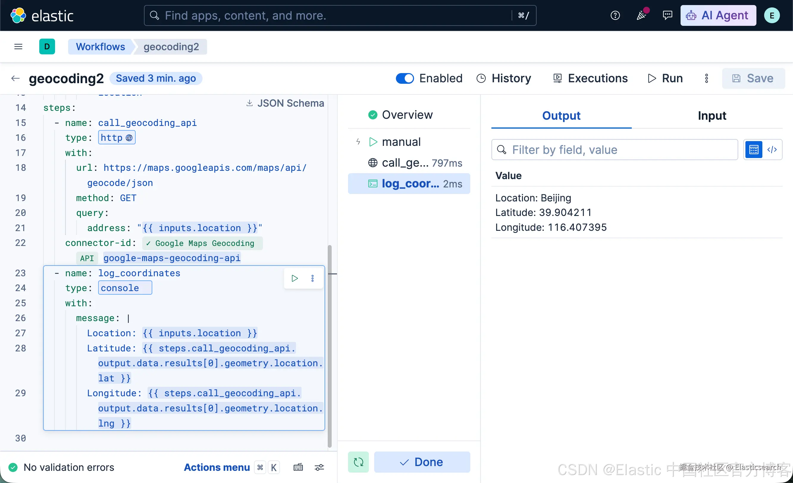This screenshot has width=793, height=483.
Task: Open the Actions menu
Action: [217, 467]
